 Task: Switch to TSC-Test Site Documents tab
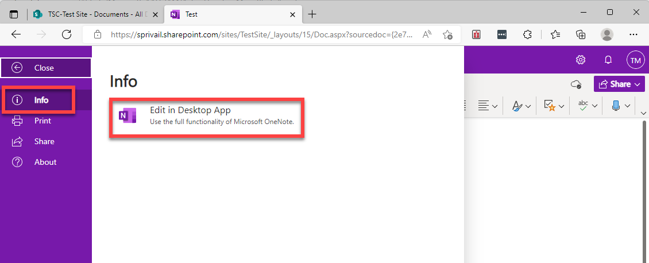91,14
